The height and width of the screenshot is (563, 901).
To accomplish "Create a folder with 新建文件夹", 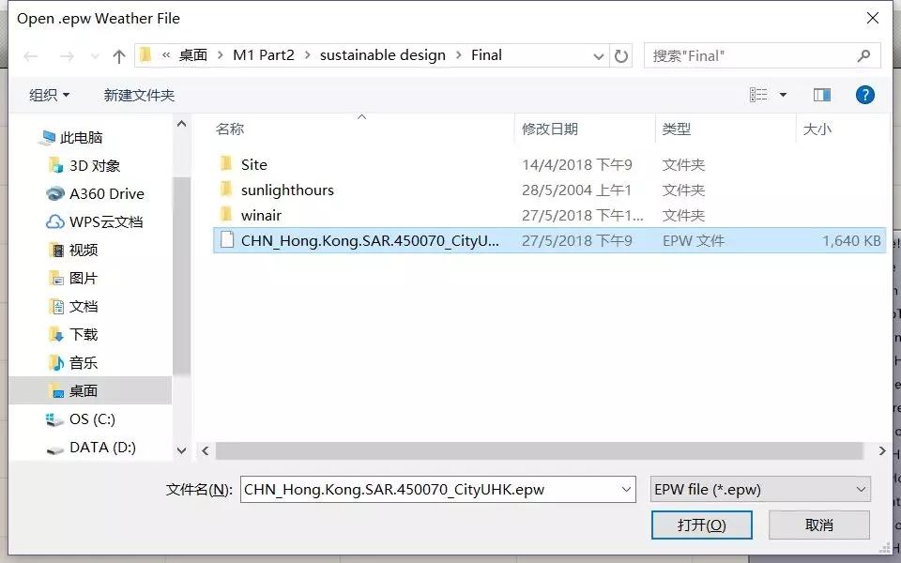I will pyautogui.click(x=139, y=95).
